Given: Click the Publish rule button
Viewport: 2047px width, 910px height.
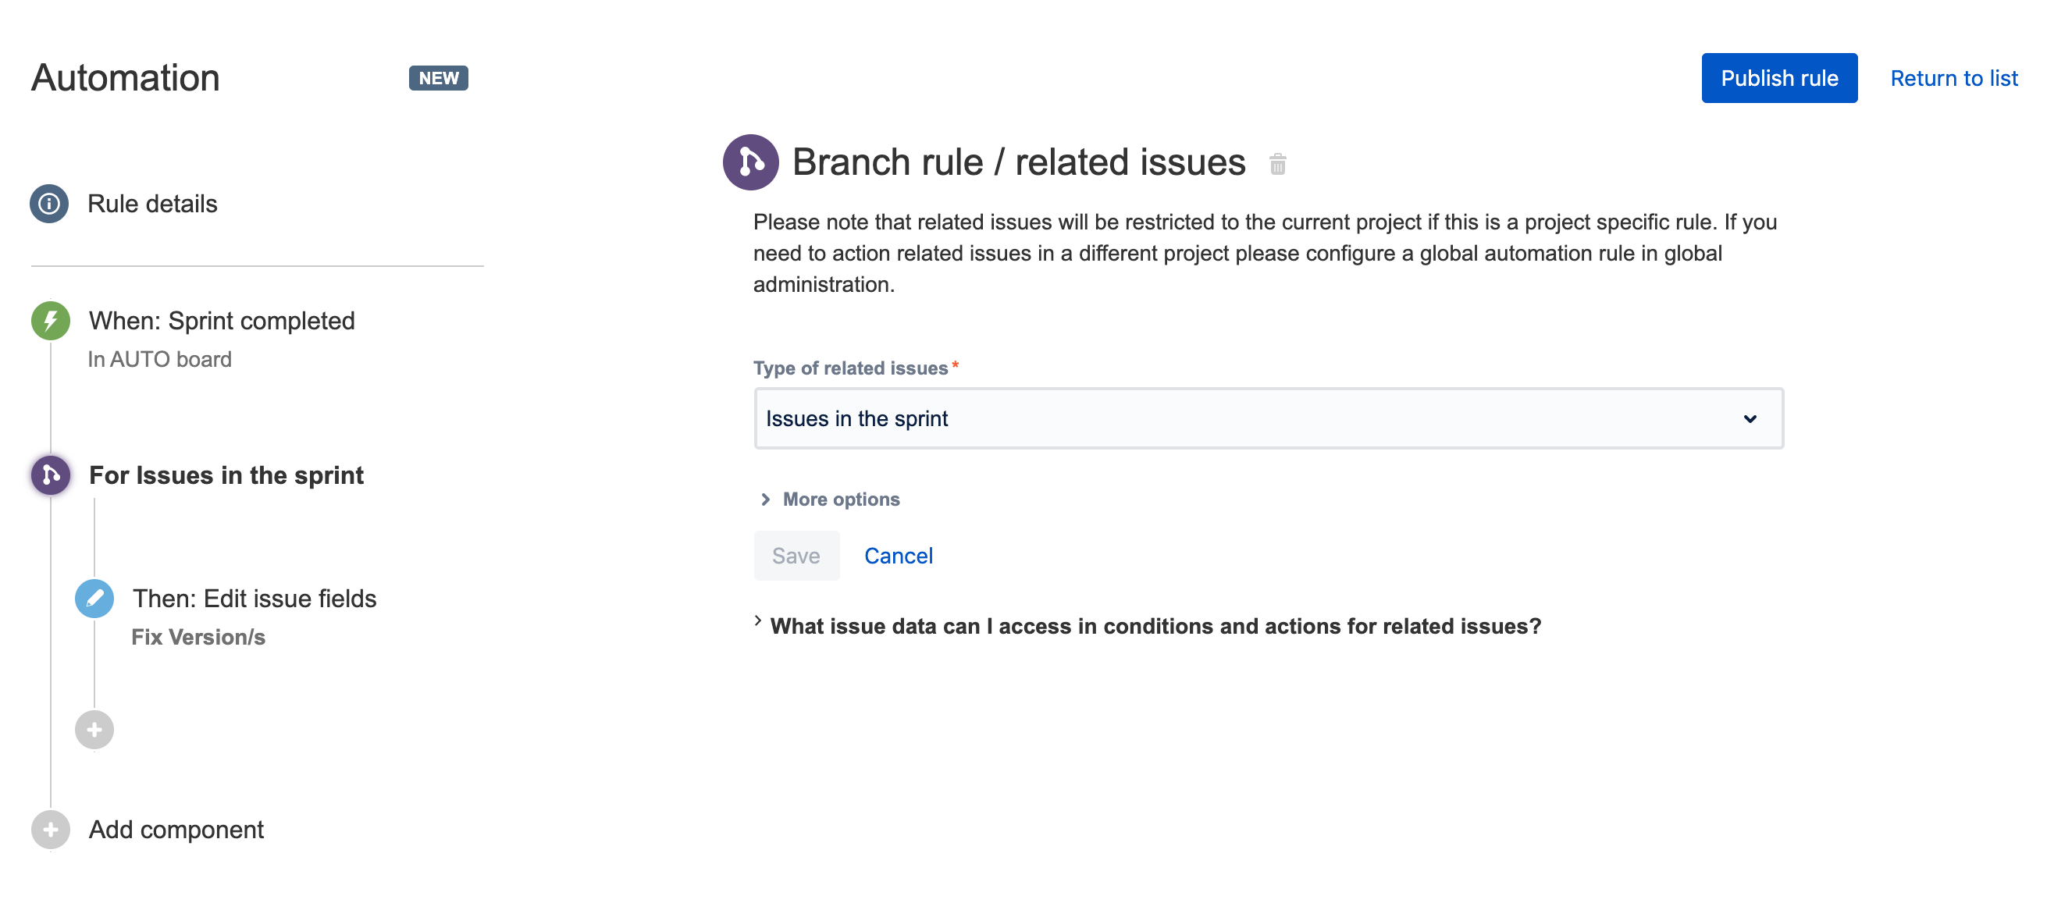Looking at the screenshot, I should (1778, 78).
